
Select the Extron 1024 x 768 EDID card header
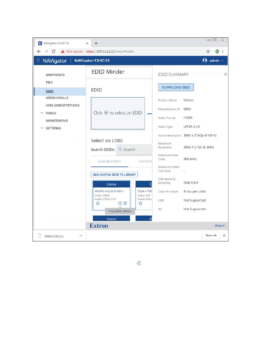[x=144, y=184]
